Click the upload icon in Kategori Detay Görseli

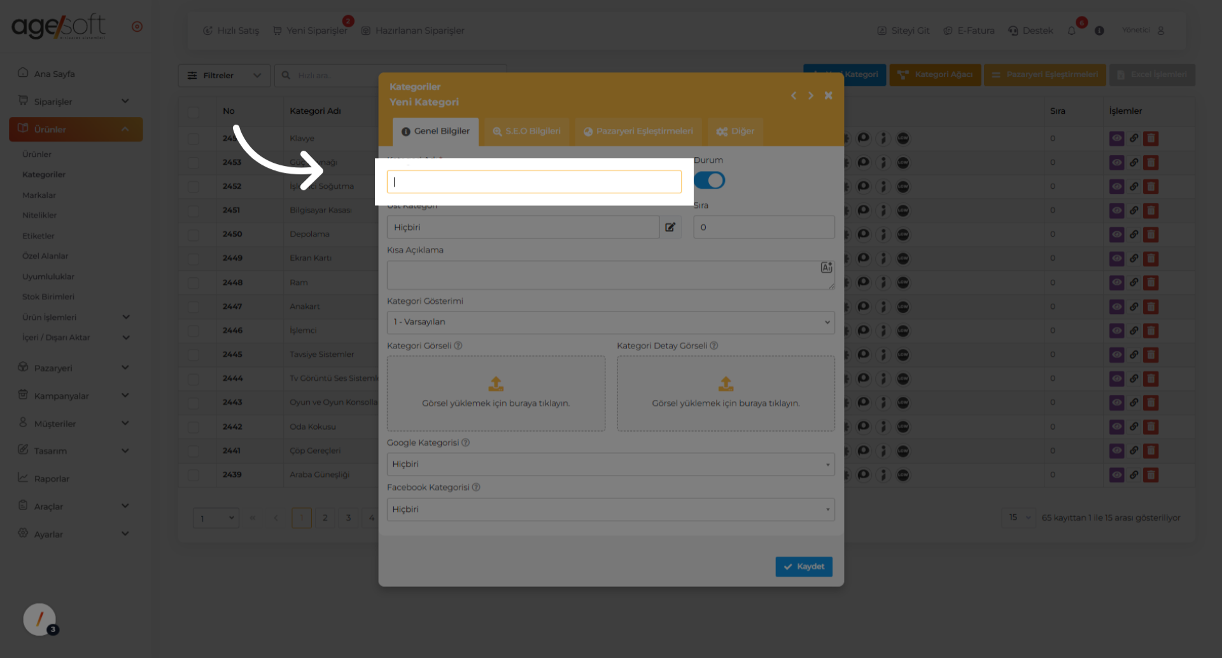(726, 383)
